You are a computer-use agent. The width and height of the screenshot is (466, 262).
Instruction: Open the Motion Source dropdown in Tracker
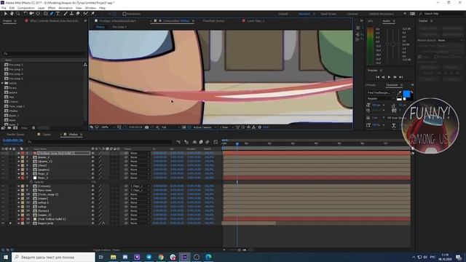[x=450, y=40]
